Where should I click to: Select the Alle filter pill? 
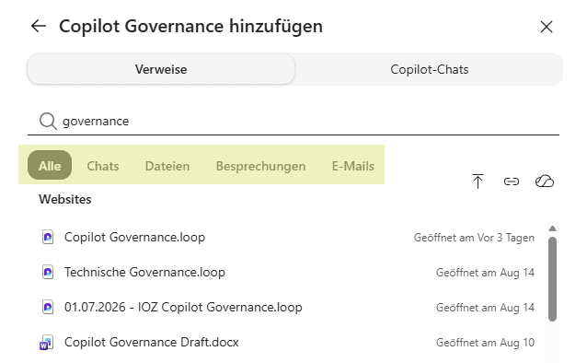point(50,165)
